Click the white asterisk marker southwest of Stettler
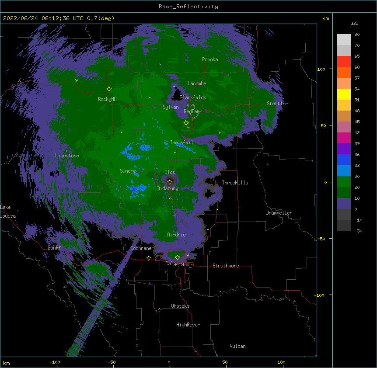This screenshot has width=377, height=368. click(x=220, y=132)
